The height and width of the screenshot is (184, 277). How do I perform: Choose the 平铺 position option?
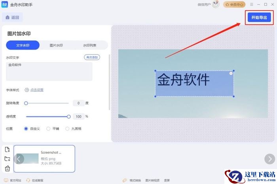tap(48, 129)
